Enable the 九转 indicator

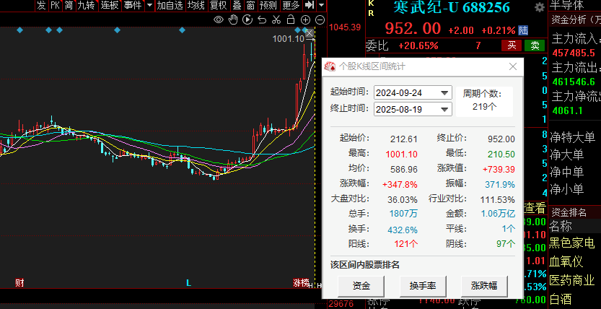(x=87, y=5)
